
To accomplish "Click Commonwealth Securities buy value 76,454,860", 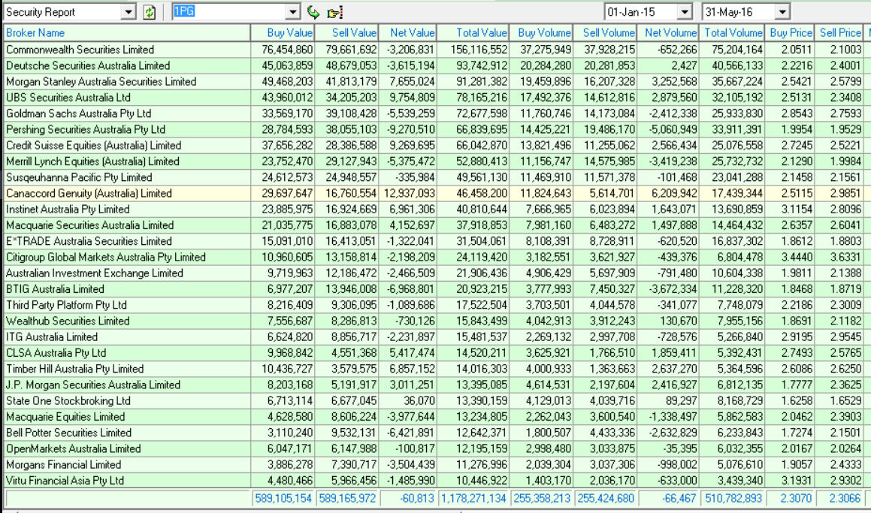I will [287, 50].
